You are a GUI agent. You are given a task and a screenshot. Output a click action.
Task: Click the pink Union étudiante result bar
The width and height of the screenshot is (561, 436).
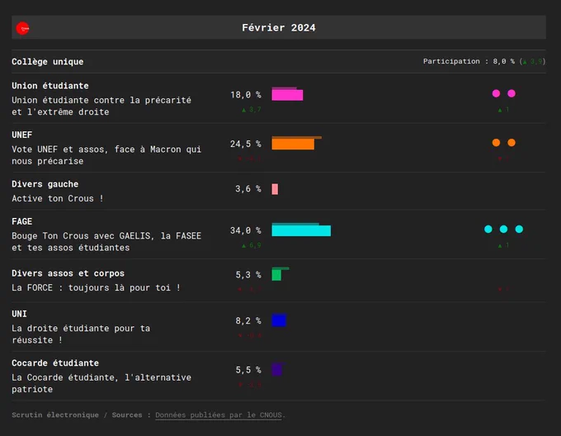point(287,95)
